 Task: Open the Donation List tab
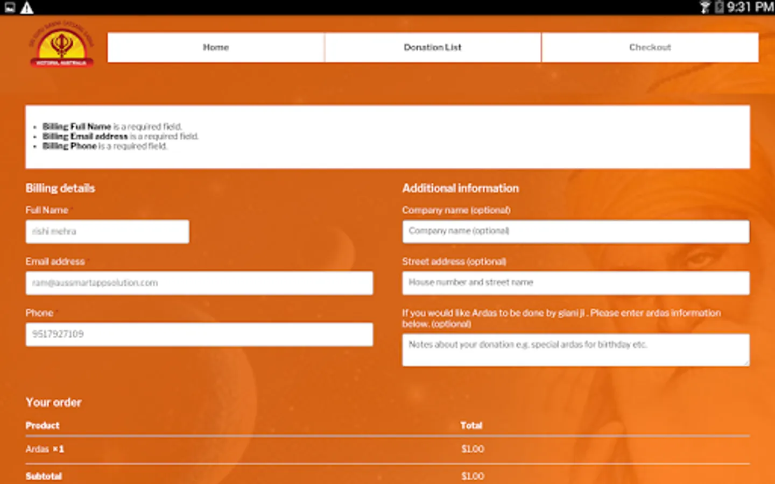(433, 47)
